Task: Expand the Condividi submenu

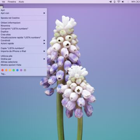Action: [23, 40]
